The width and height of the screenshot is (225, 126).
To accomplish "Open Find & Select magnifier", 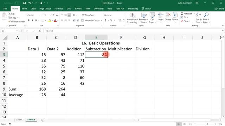I will pos(206,18).
